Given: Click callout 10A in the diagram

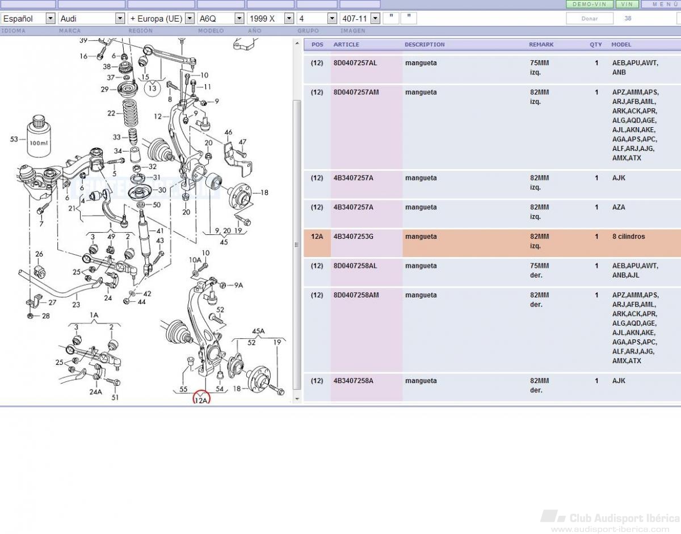Looking at the screenshot, I should (195, 260).
